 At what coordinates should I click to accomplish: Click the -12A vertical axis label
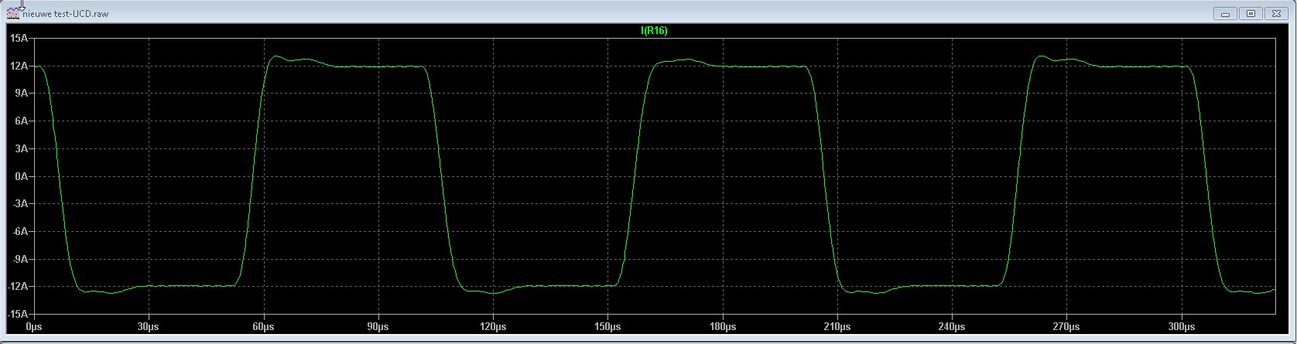pyautogui.click(x=18, y=286)
